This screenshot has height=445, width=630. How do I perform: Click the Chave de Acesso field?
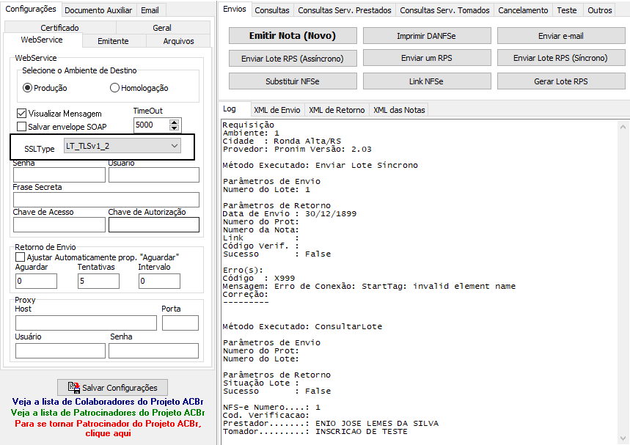coord(59,224)
